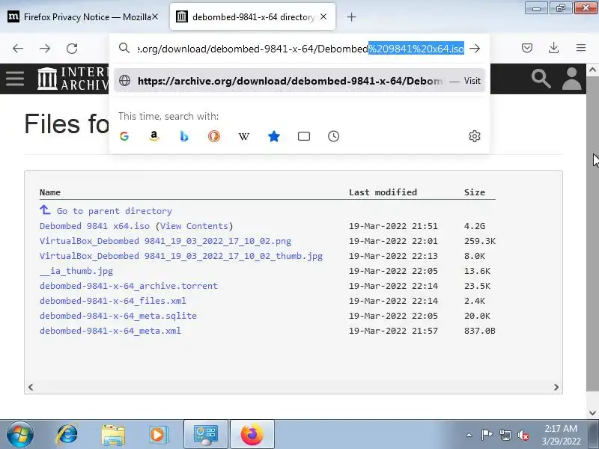
Task: Open search settings gear icon
Action: click(x=475, y=136)
